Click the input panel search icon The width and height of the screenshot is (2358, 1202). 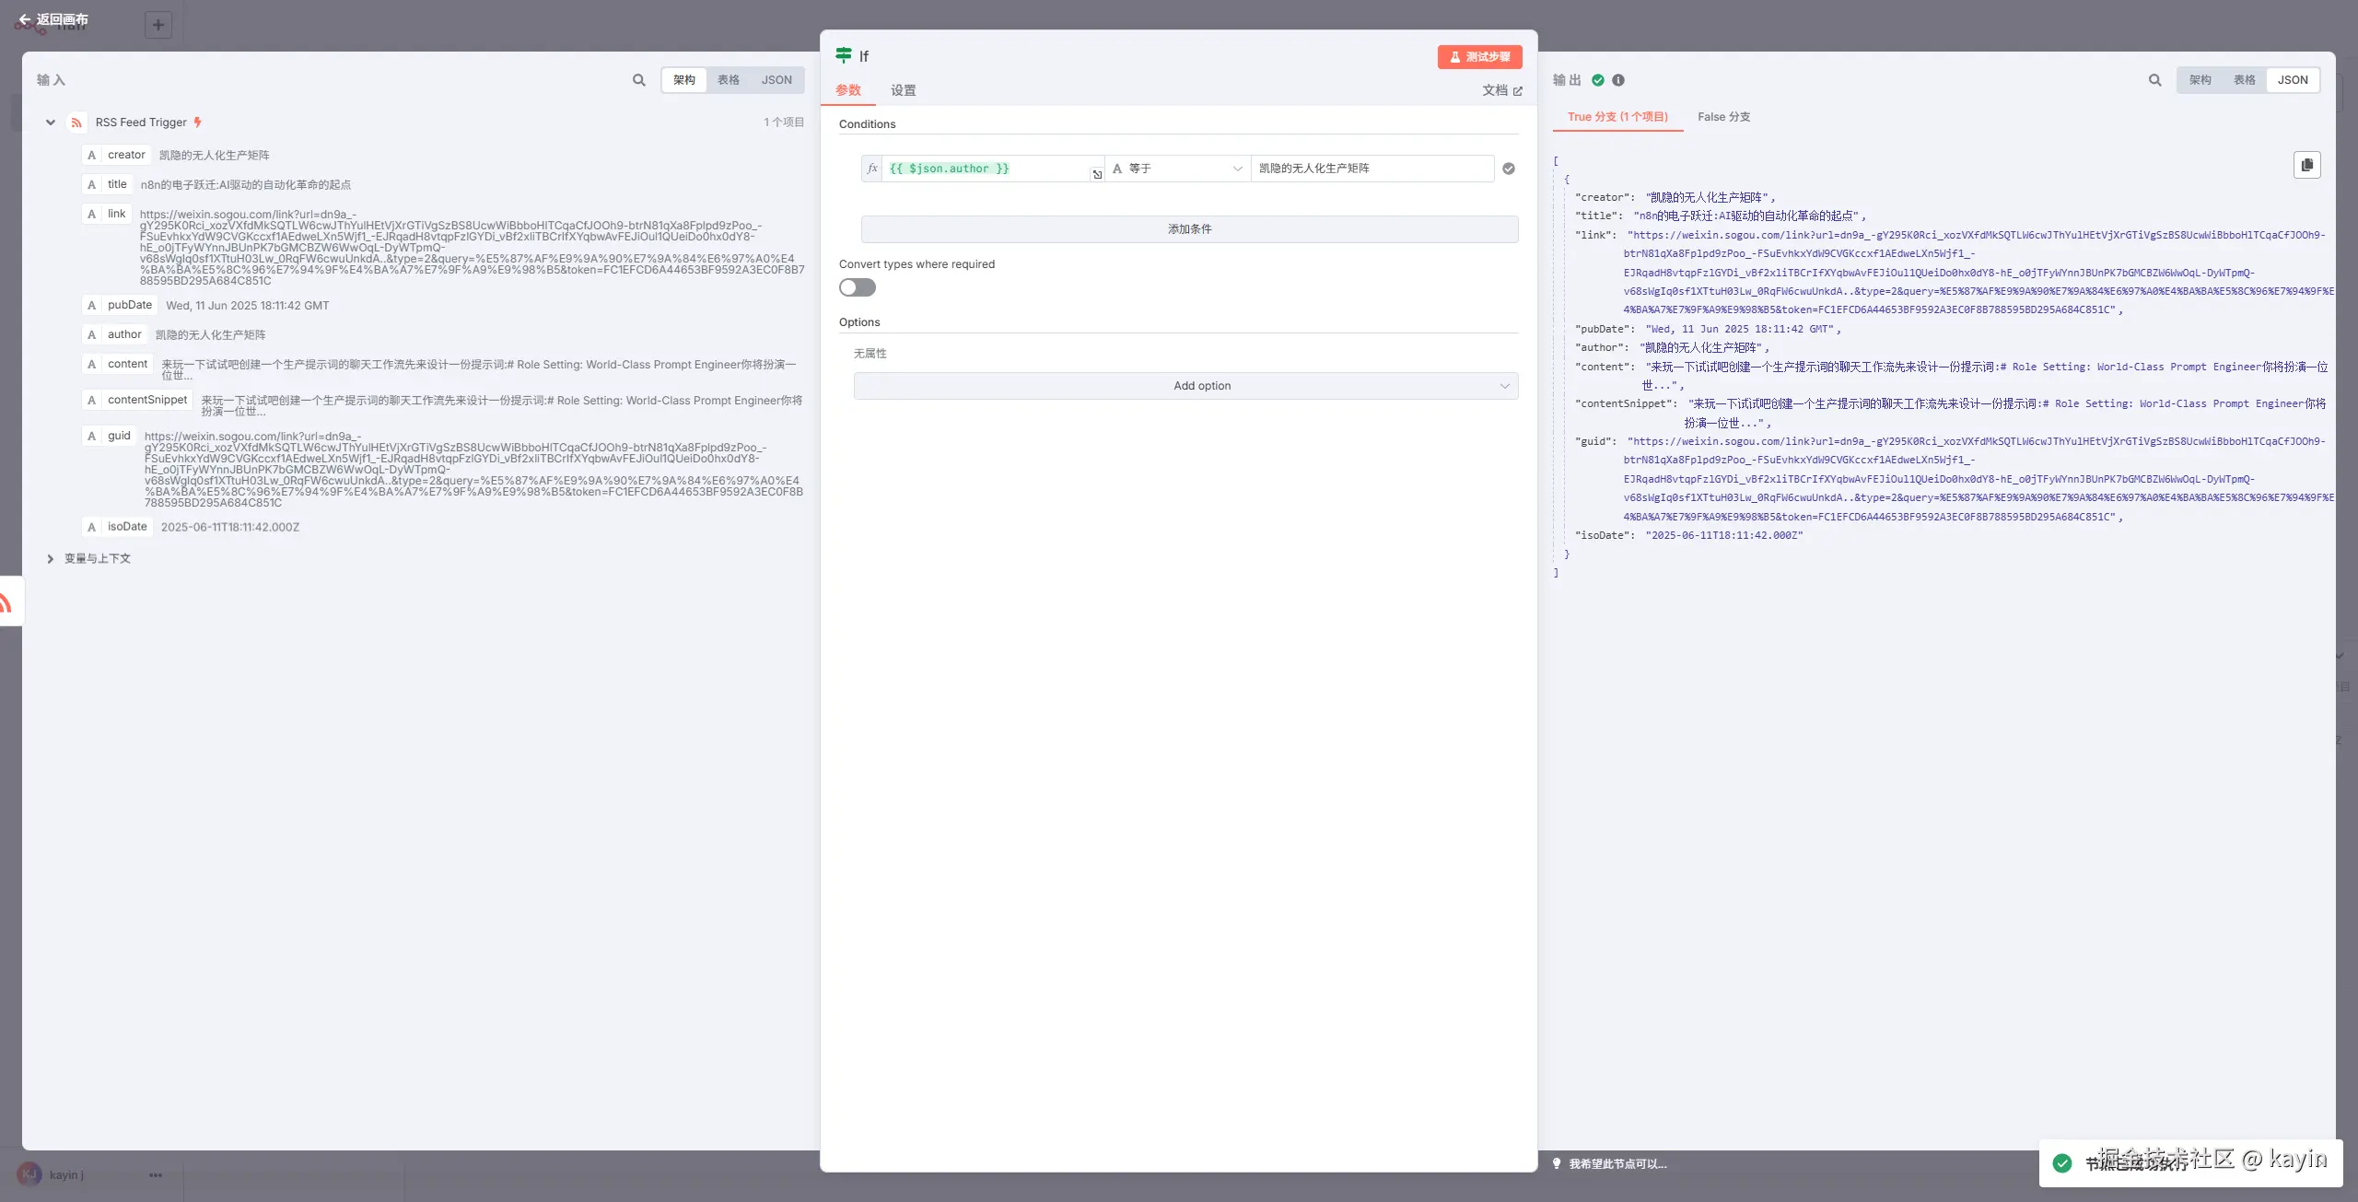pos(638,80)
